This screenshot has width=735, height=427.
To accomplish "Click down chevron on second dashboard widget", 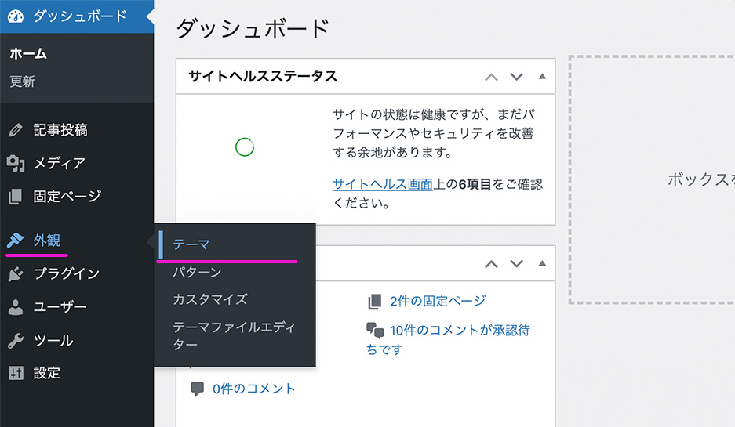I will click(516, 264).
